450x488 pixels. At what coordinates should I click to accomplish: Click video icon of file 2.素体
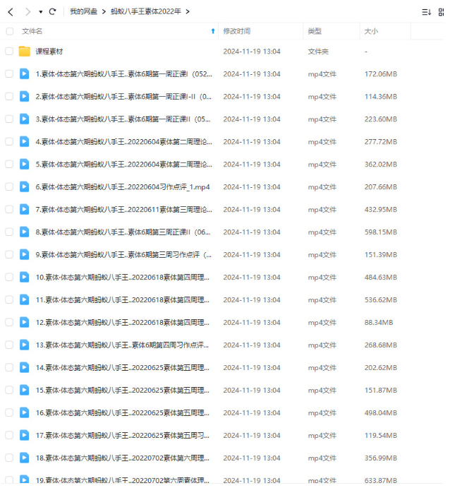(x=24, y=97)
